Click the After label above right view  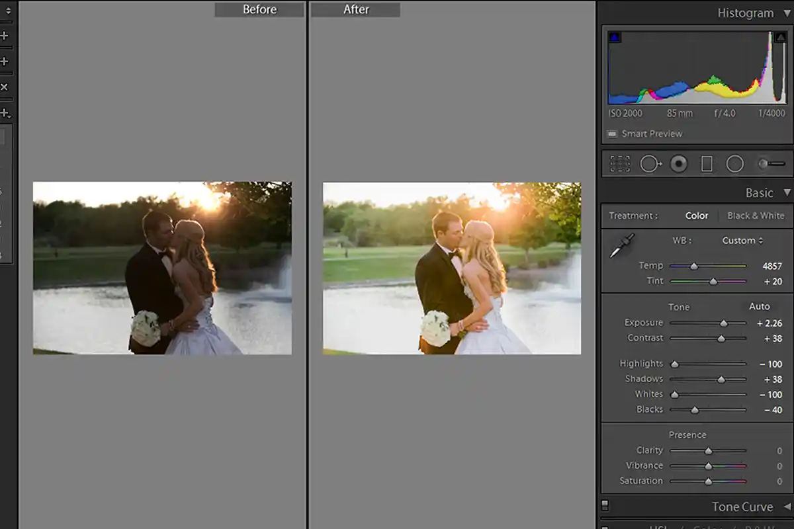[x=356, y=9]
